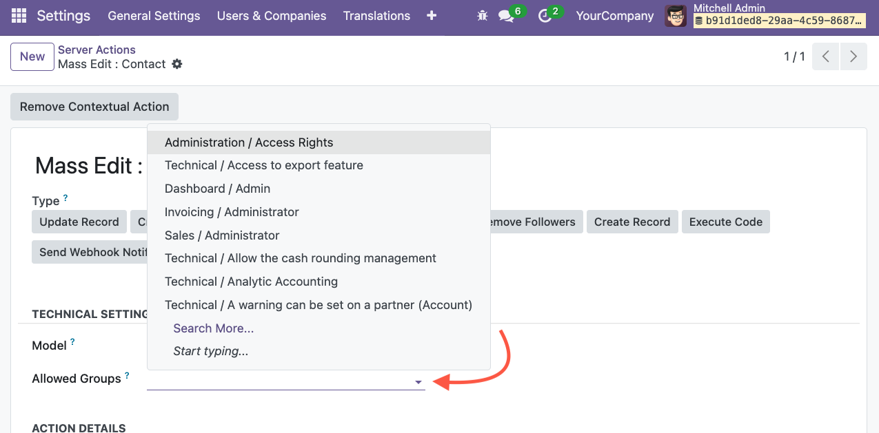Image resolution: width=879 pixels, height=433 pixels.
Task: Select the Create Record type
Action: 632,222
